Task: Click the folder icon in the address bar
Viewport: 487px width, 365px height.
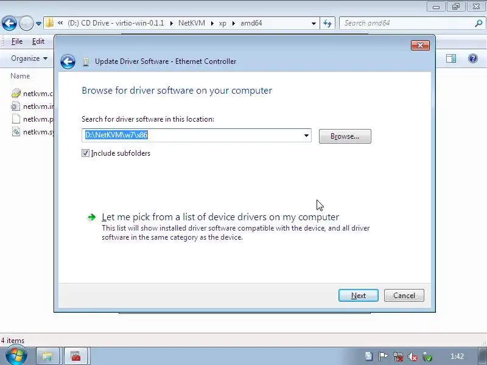Action: point(49,23)
